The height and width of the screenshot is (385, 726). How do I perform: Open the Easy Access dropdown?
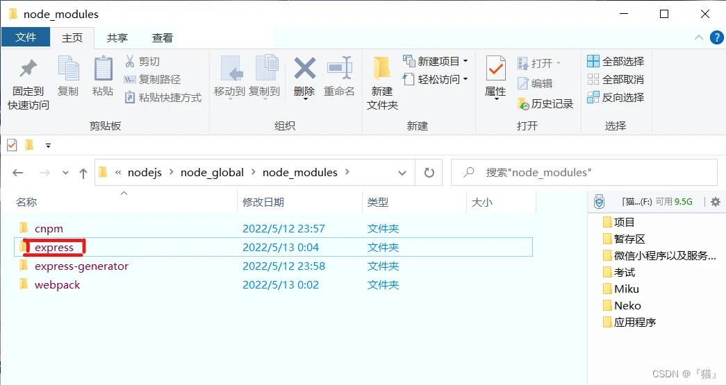click(x=436, y=80)
